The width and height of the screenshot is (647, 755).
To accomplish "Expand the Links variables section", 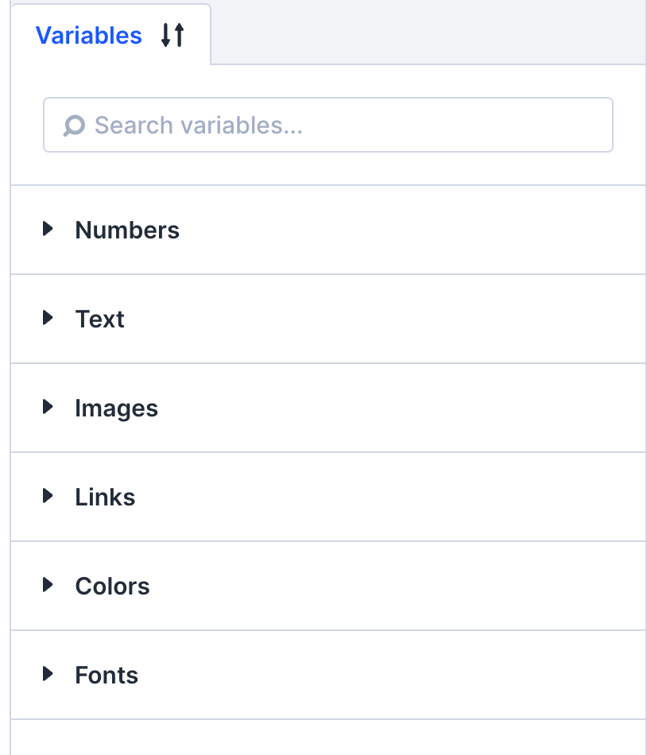I will point(105,497).
